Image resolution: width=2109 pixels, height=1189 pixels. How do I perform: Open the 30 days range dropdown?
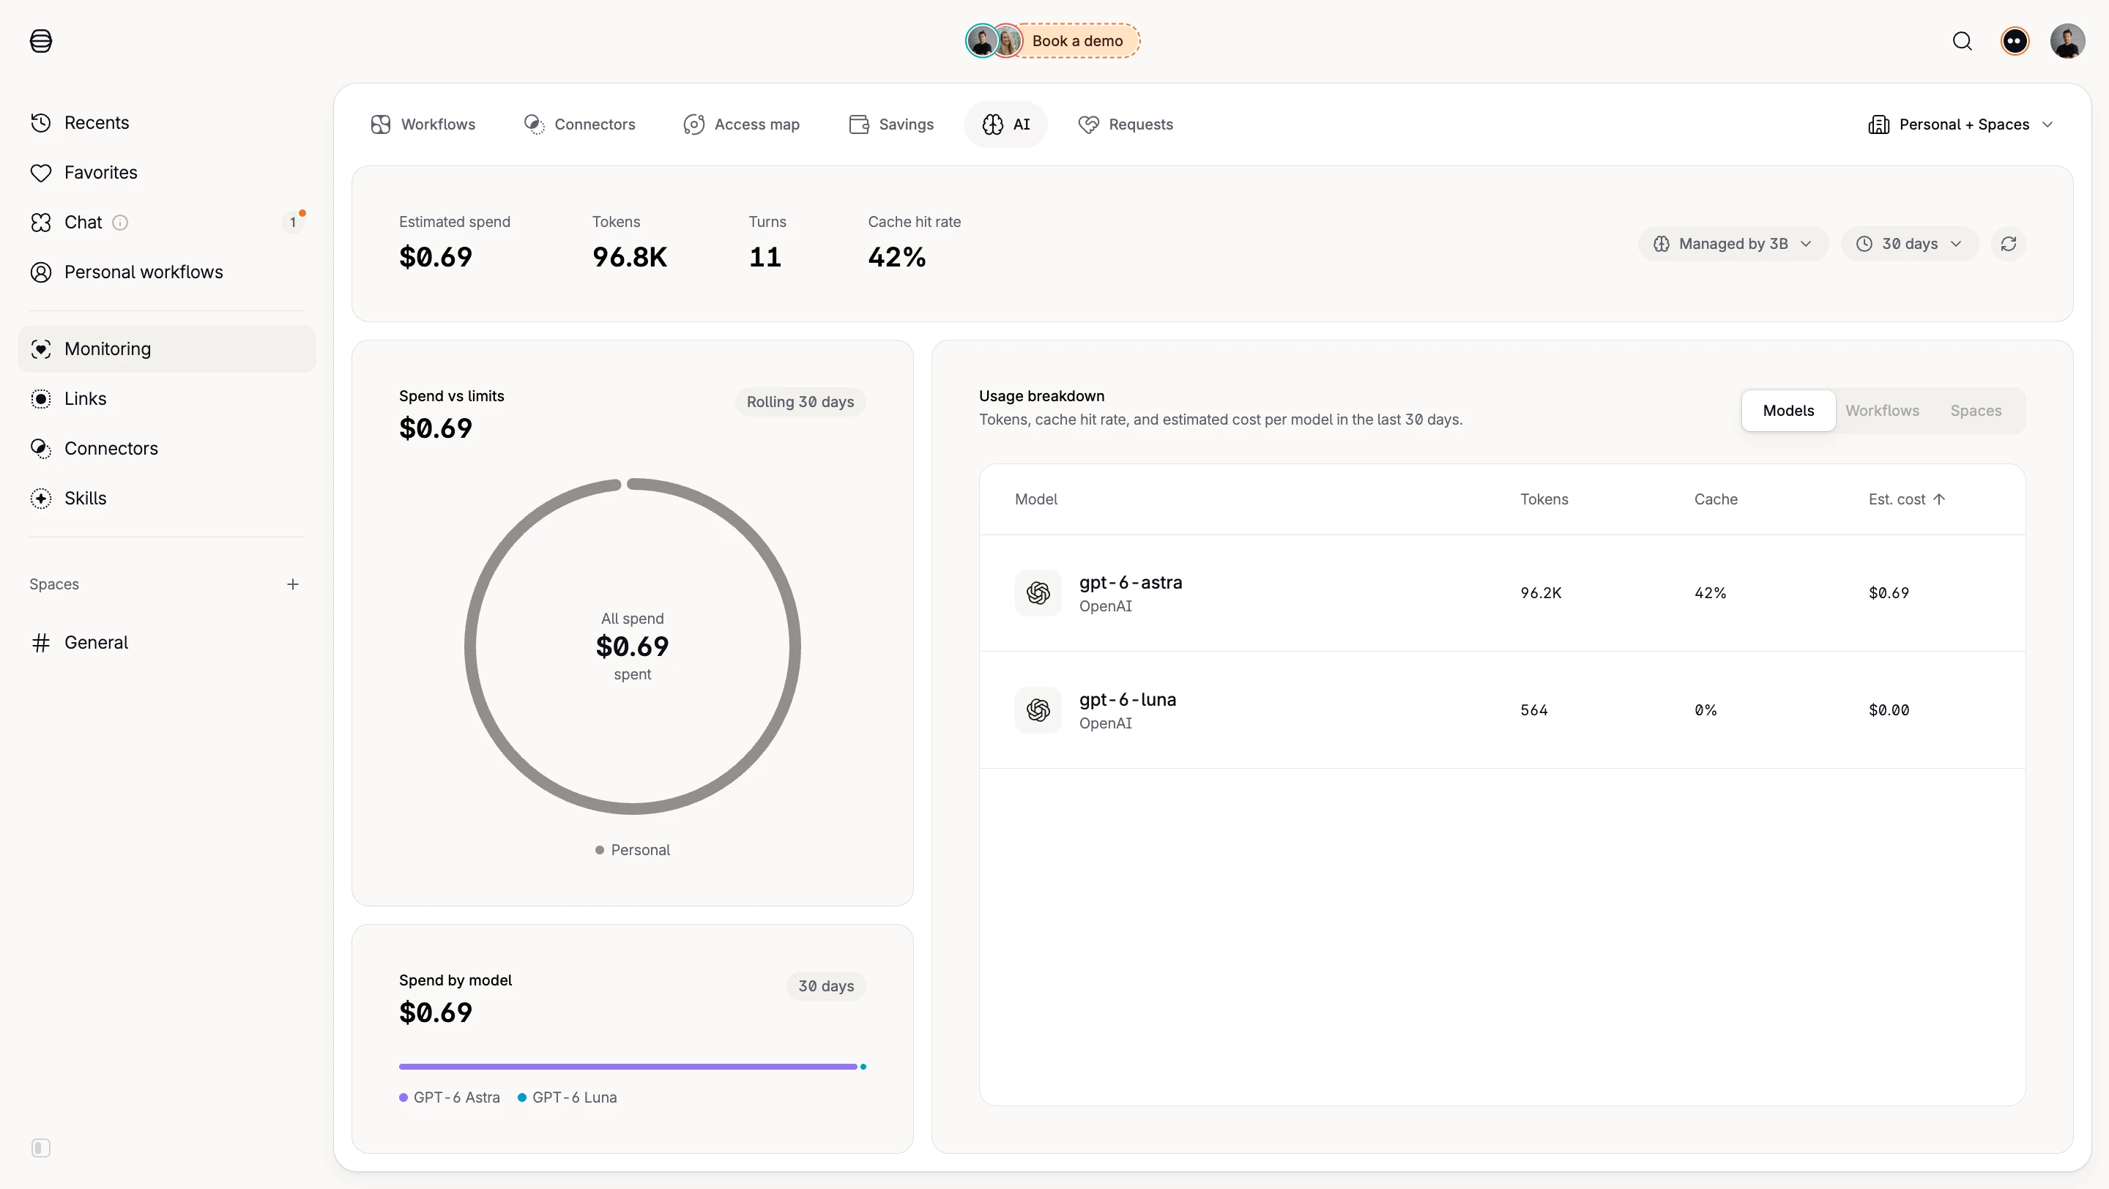click(x=1909, y=244)
